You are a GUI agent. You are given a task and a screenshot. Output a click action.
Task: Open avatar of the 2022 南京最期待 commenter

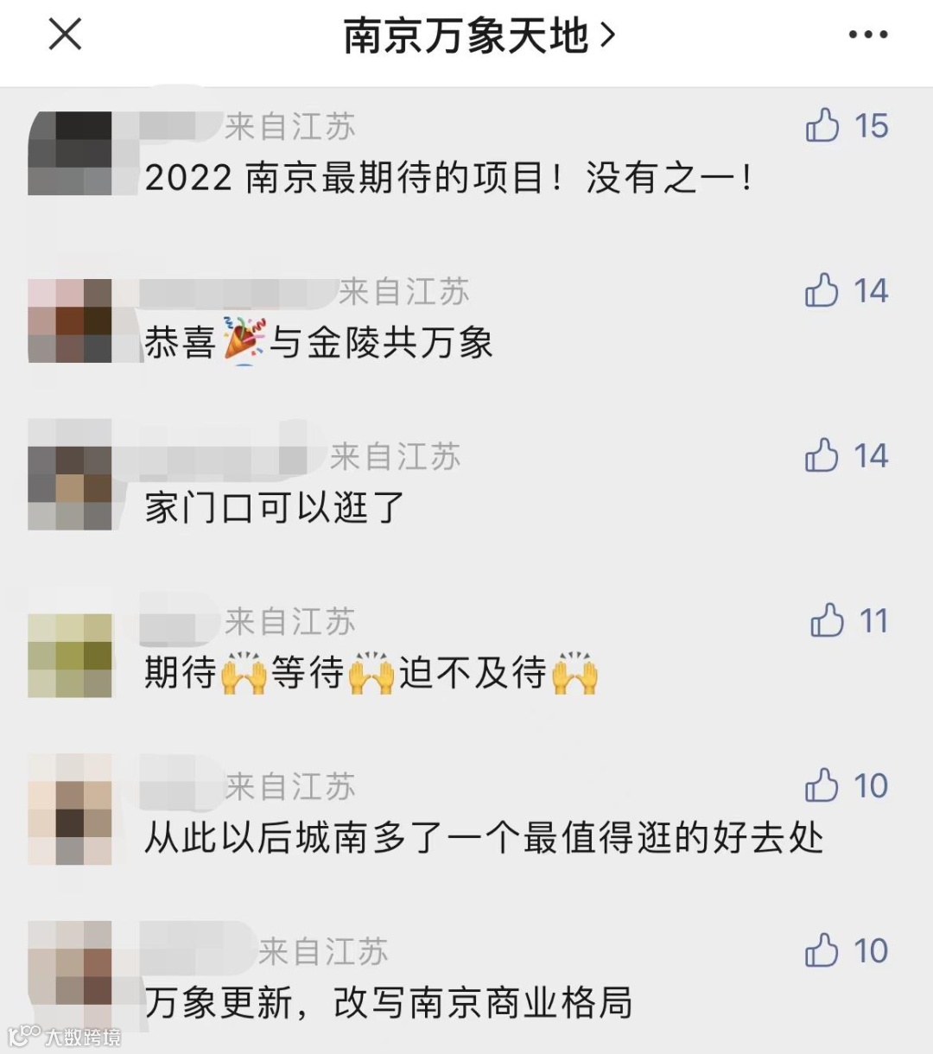70,153
